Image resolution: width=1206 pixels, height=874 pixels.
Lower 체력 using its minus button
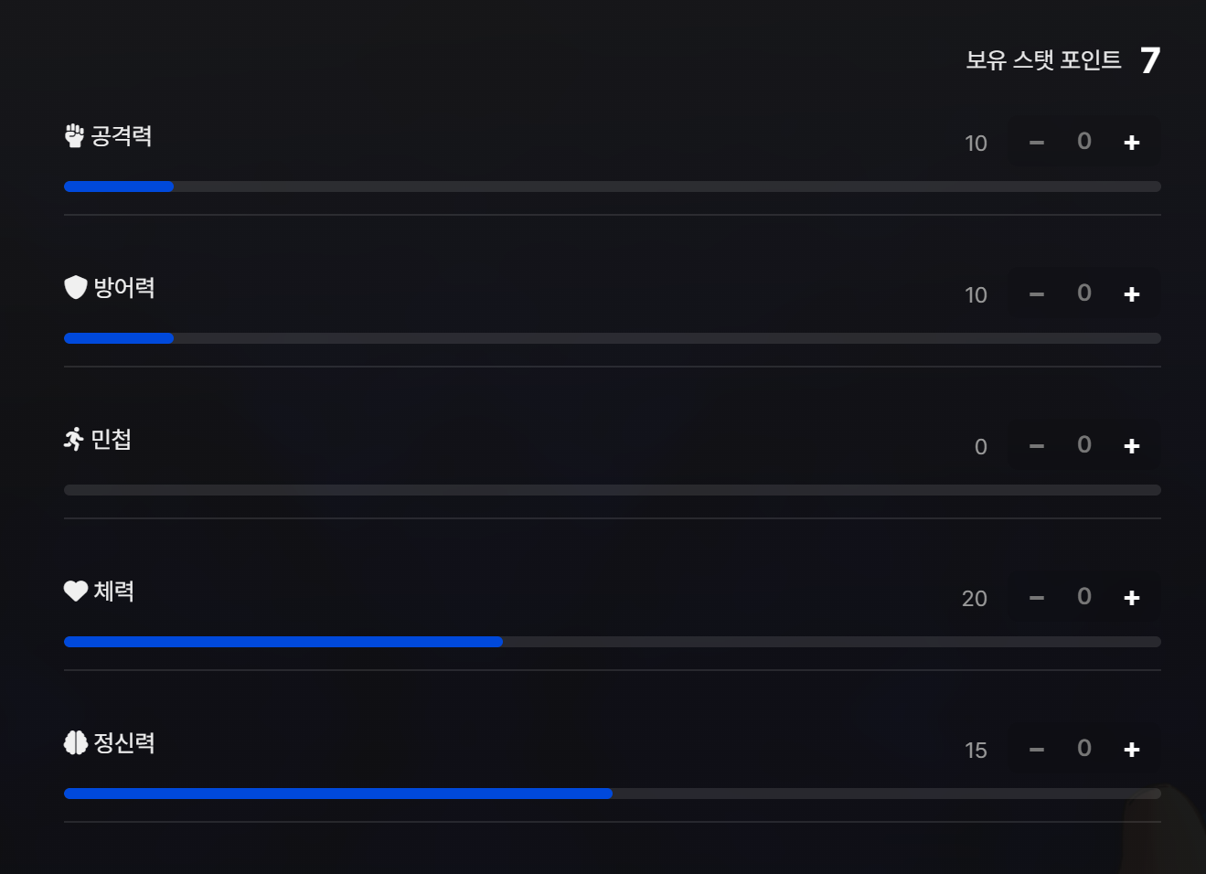click(x=1036, y=598)
